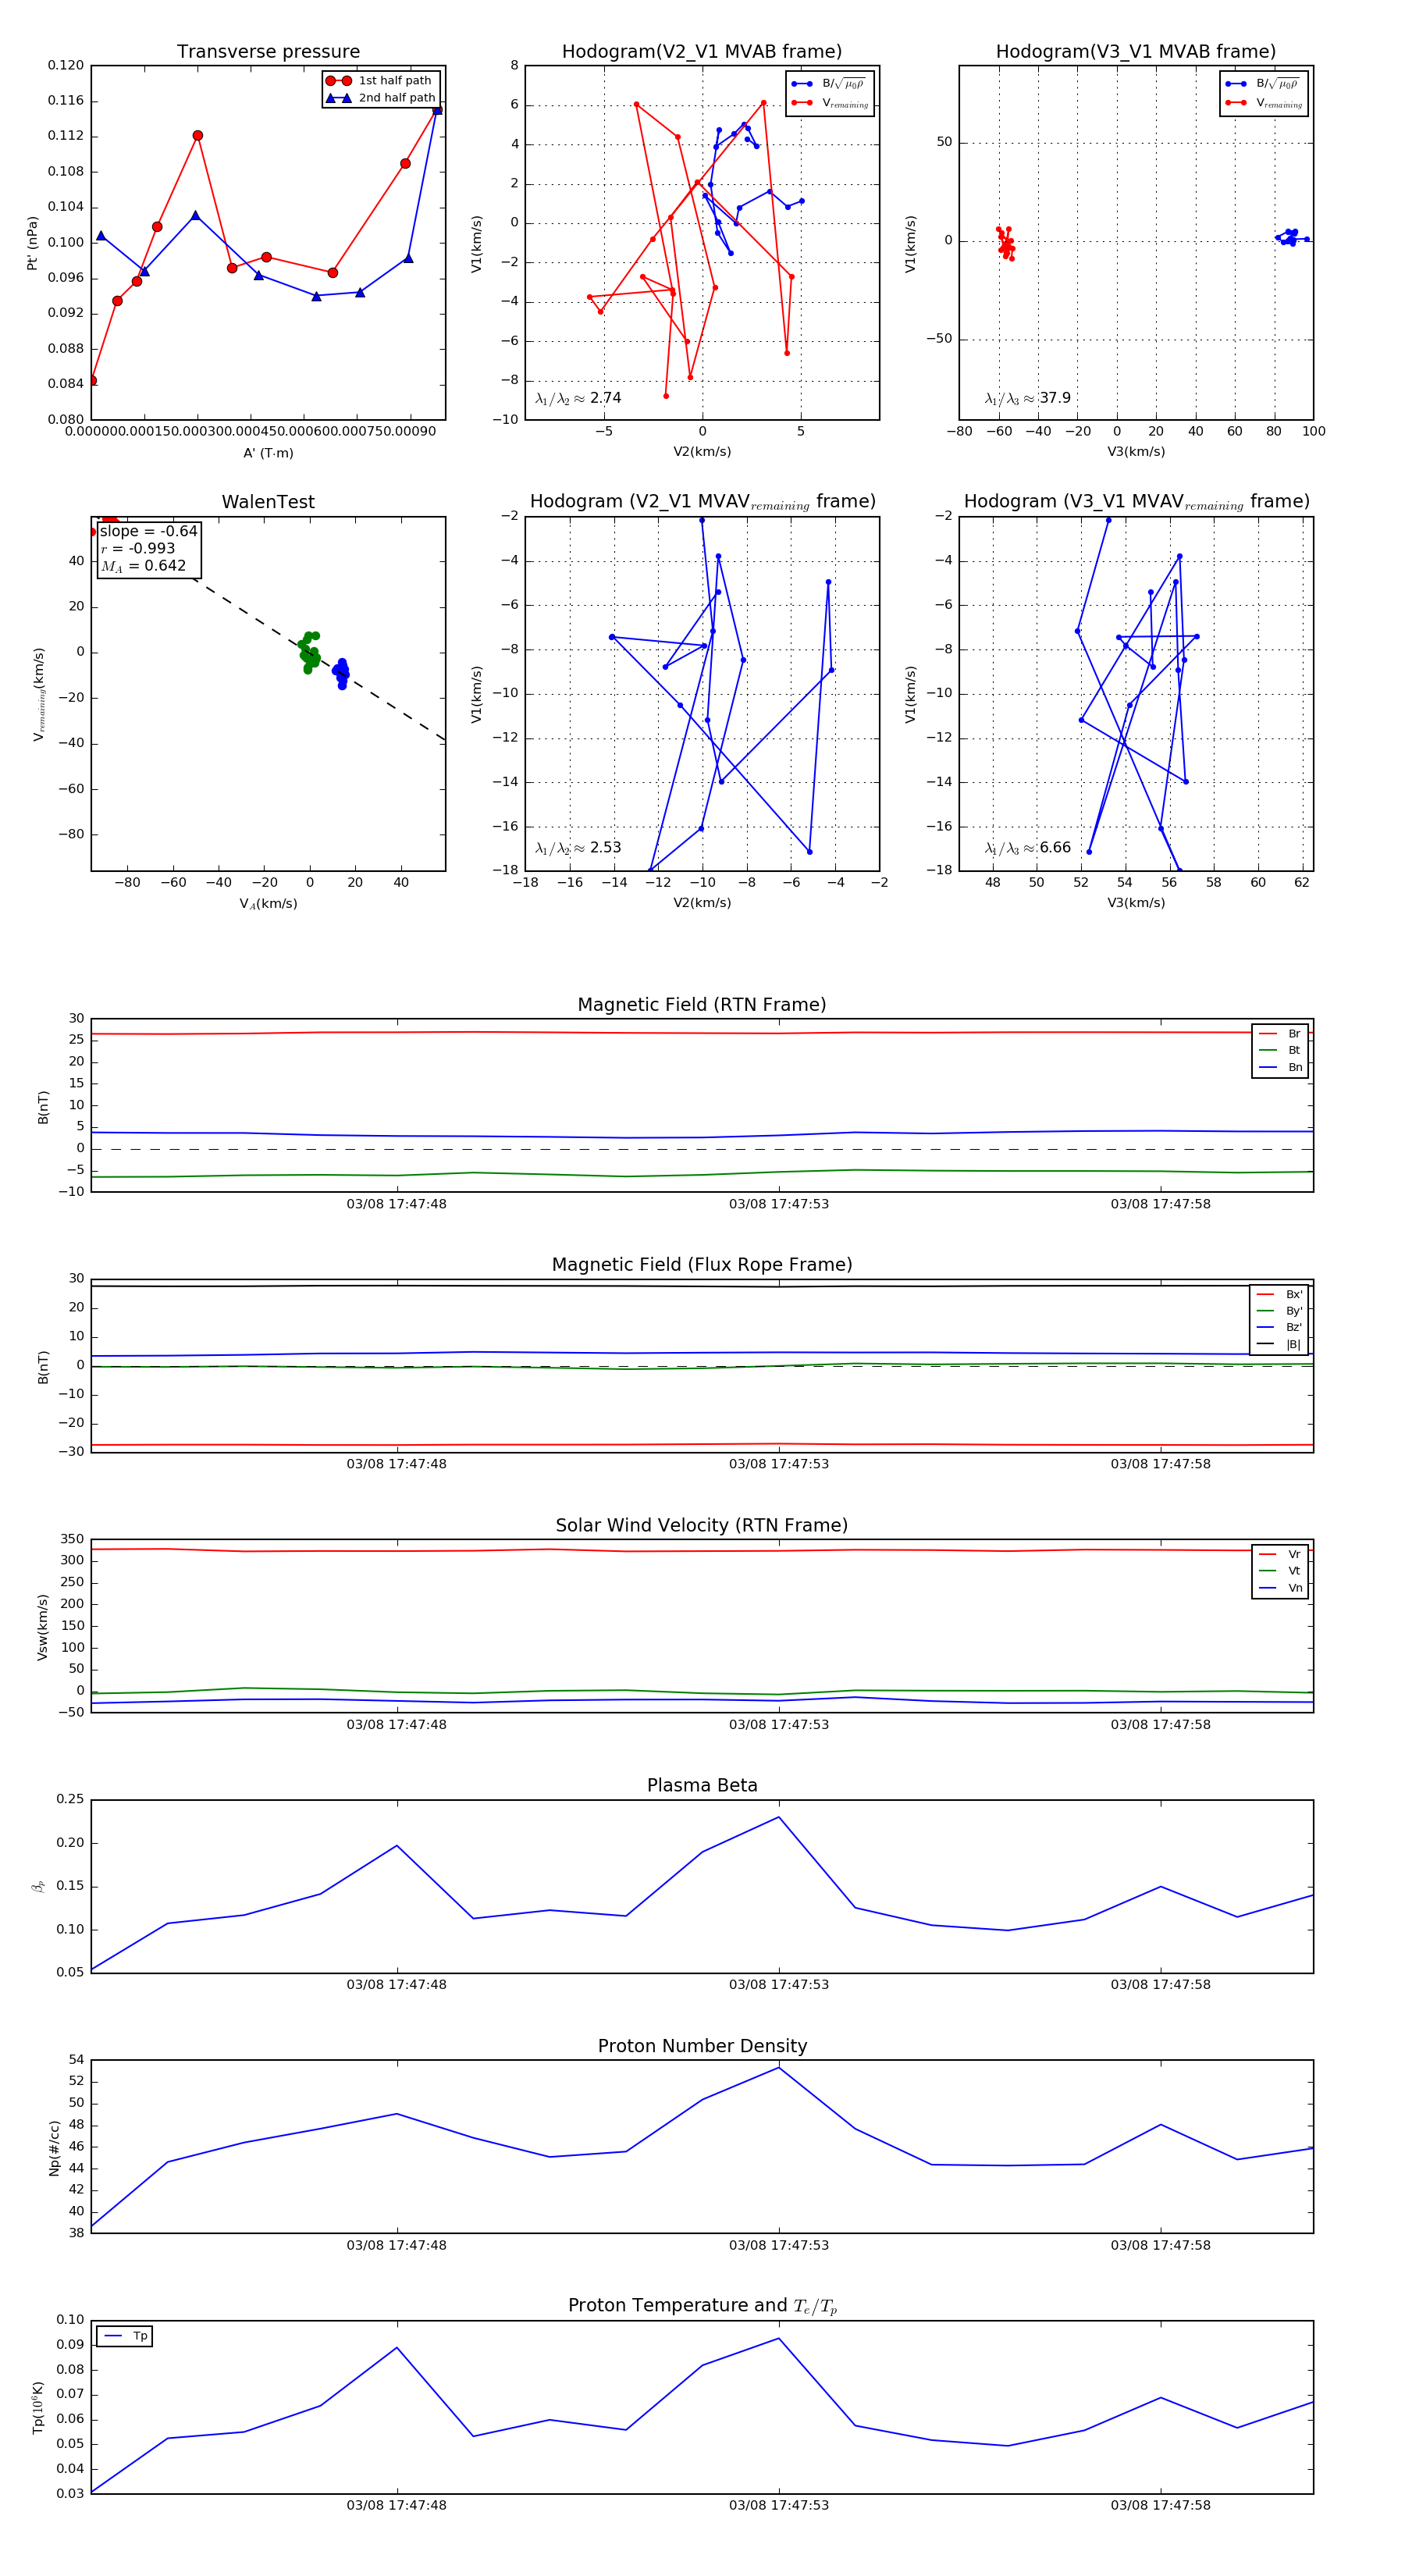Click the 'Tp' legend entry
This screenshot has height=2576, width=1405.
coord(126,2337)
